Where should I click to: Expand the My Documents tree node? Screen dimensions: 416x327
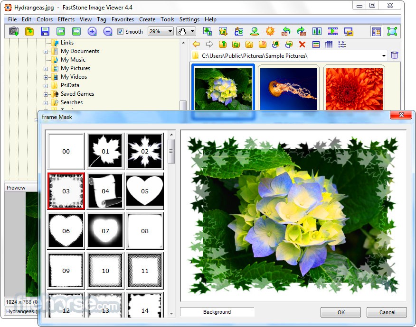point(46,52)
